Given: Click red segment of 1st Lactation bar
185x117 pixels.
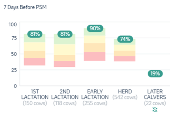Looking at the screenshot, I should 35,62.
